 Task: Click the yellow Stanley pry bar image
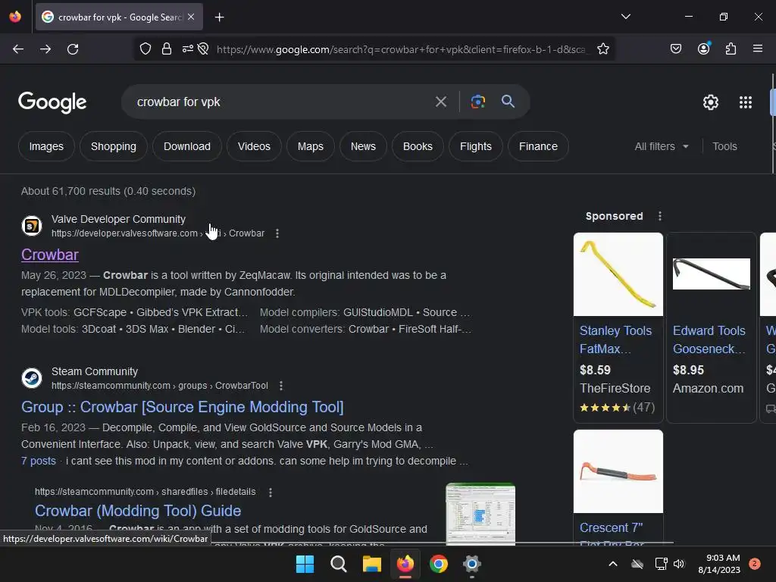coord(618,274)
